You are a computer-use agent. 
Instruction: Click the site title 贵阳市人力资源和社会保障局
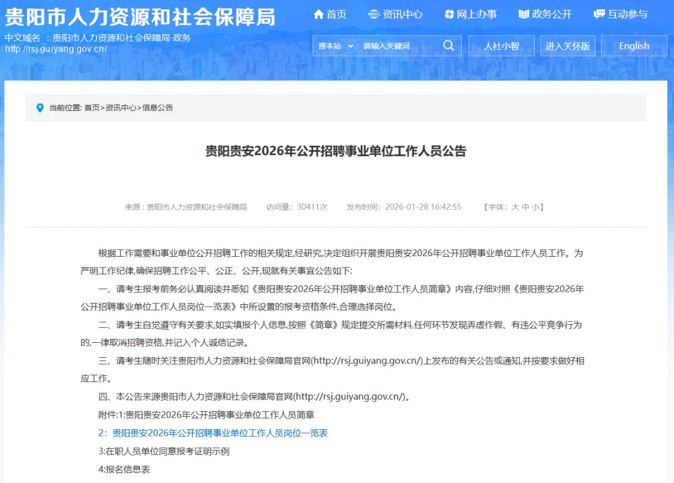140,17
